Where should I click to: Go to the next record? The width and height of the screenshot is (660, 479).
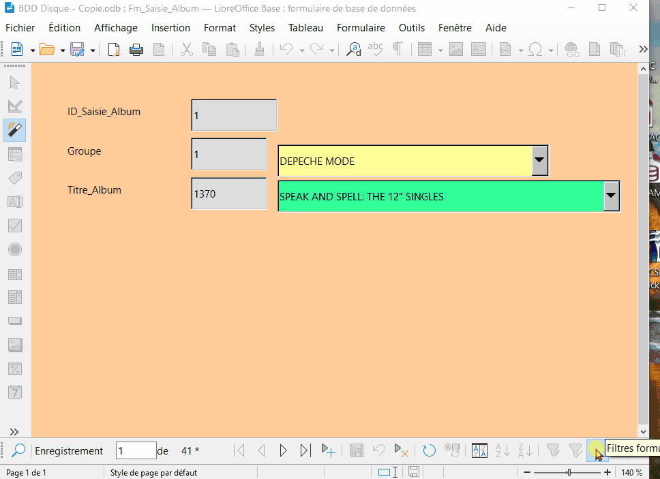(x=283, y=450)
